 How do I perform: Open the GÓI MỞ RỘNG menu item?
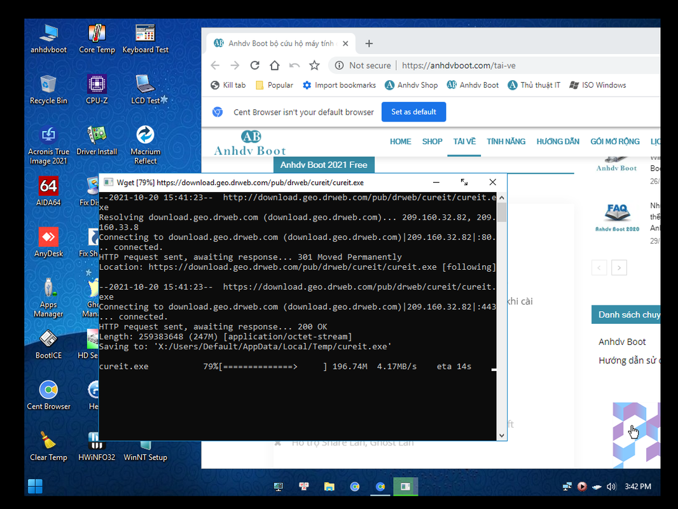[615, 141]
